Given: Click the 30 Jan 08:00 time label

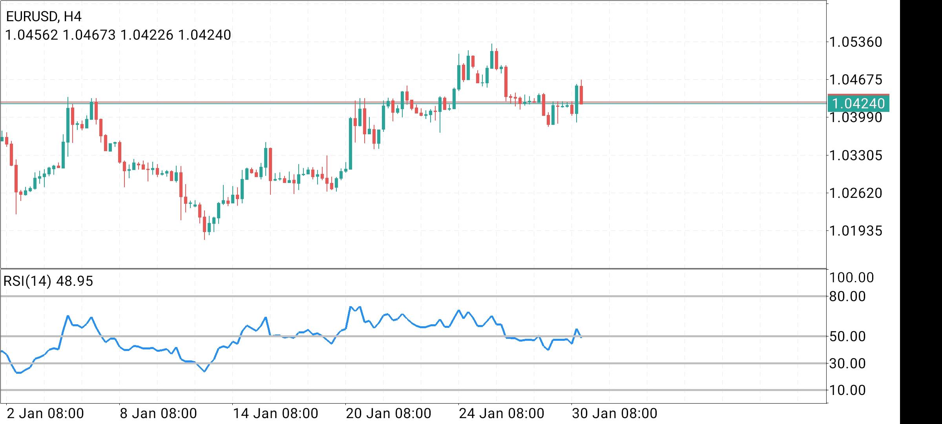Looking at the screenshot, I should 615,413.
